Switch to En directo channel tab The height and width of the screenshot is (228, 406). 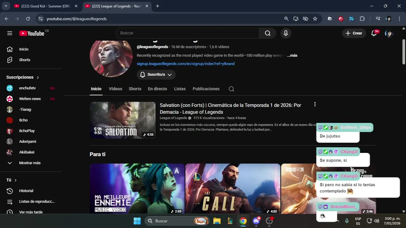pos(157,89)
